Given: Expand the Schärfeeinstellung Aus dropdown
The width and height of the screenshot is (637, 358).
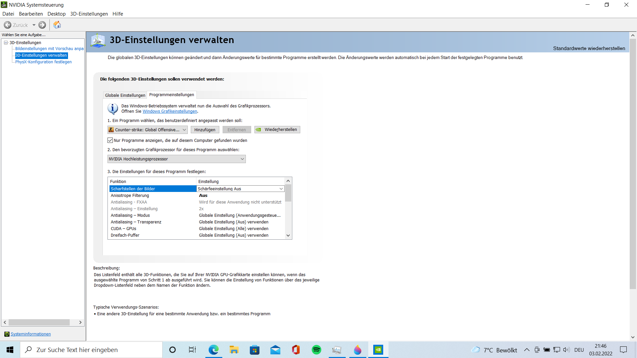Looking at the screenshot, I should point(281,189).
